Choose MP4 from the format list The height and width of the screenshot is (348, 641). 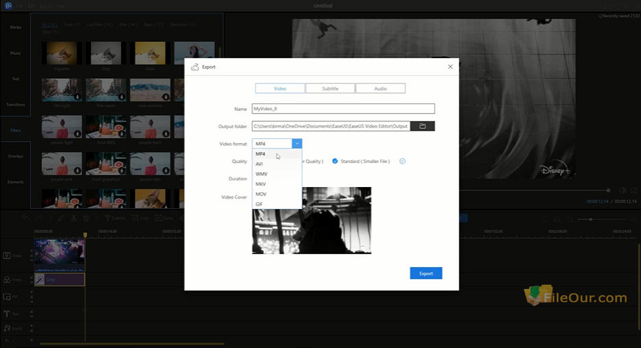277,153
